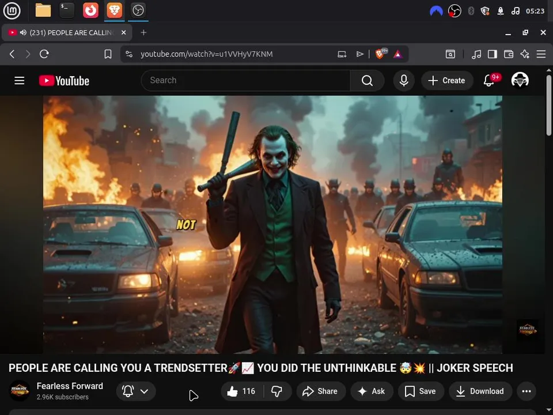The width and height of the screenshot is (553, 415).
Task: Click the install app icon in address bar
Action: 342,54
